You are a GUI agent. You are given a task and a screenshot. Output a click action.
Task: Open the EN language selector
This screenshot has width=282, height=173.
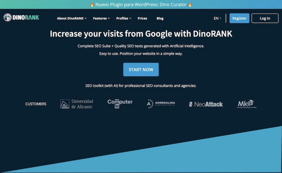pos(217,18)
